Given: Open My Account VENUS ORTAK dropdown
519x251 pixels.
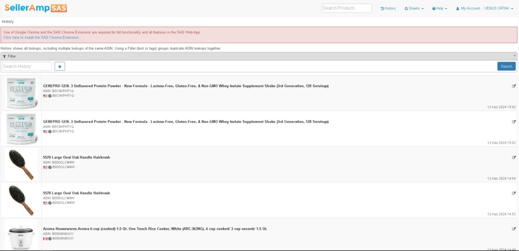Looking at the screenshot, I should point(485,8).
